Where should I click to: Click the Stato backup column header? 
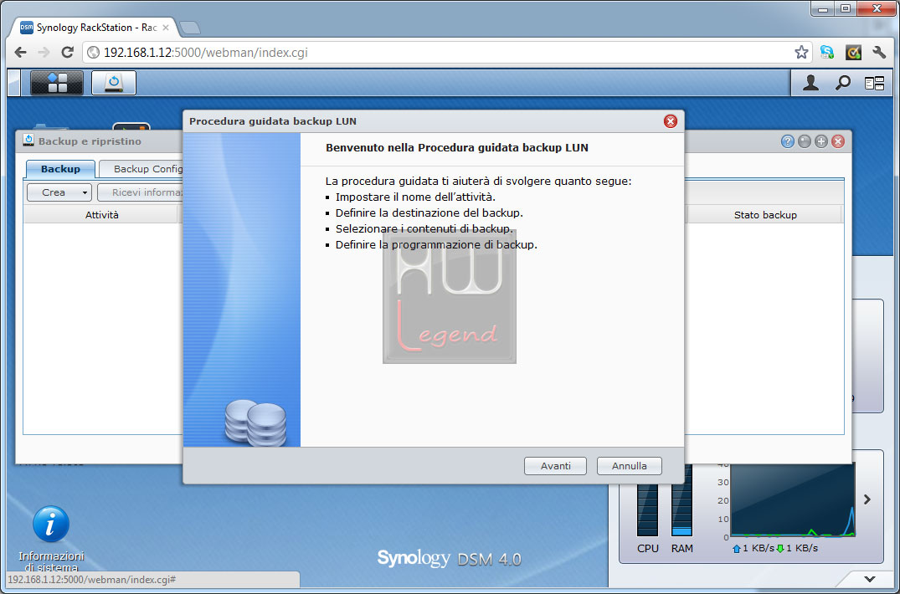(764, 215)
